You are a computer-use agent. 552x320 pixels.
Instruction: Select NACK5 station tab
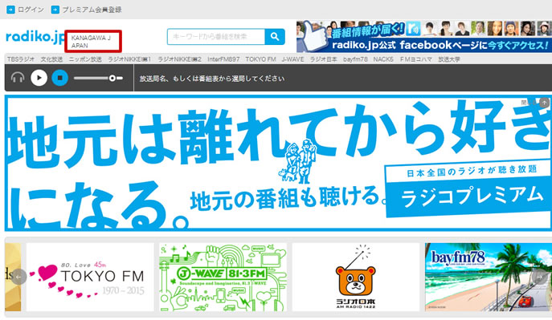pos(383,59)
